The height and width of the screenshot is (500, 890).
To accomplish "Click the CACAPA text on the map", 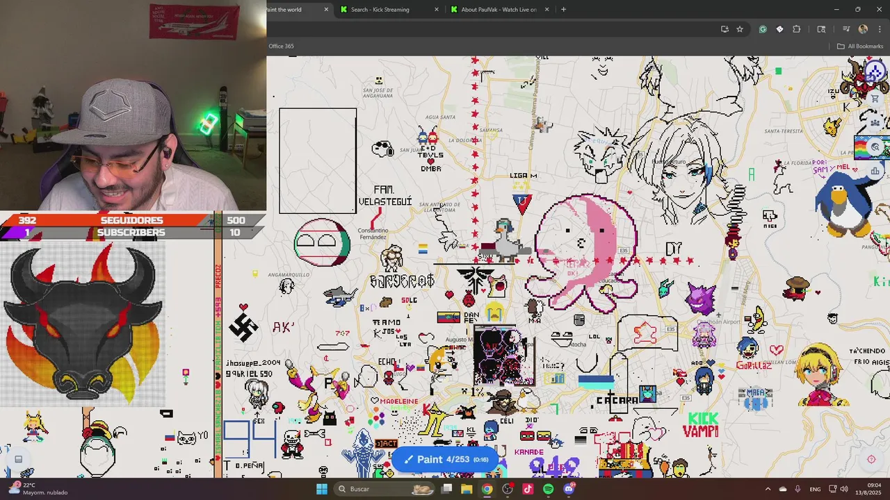I will tap(617, 400).
